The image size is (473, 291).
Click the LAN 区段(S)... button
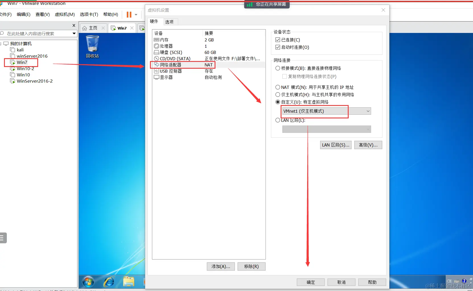coord(336,145)
